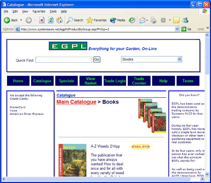Click the vertical scrollbar down arrow
The width and height of the screenshot is (211, 183).
207,174
